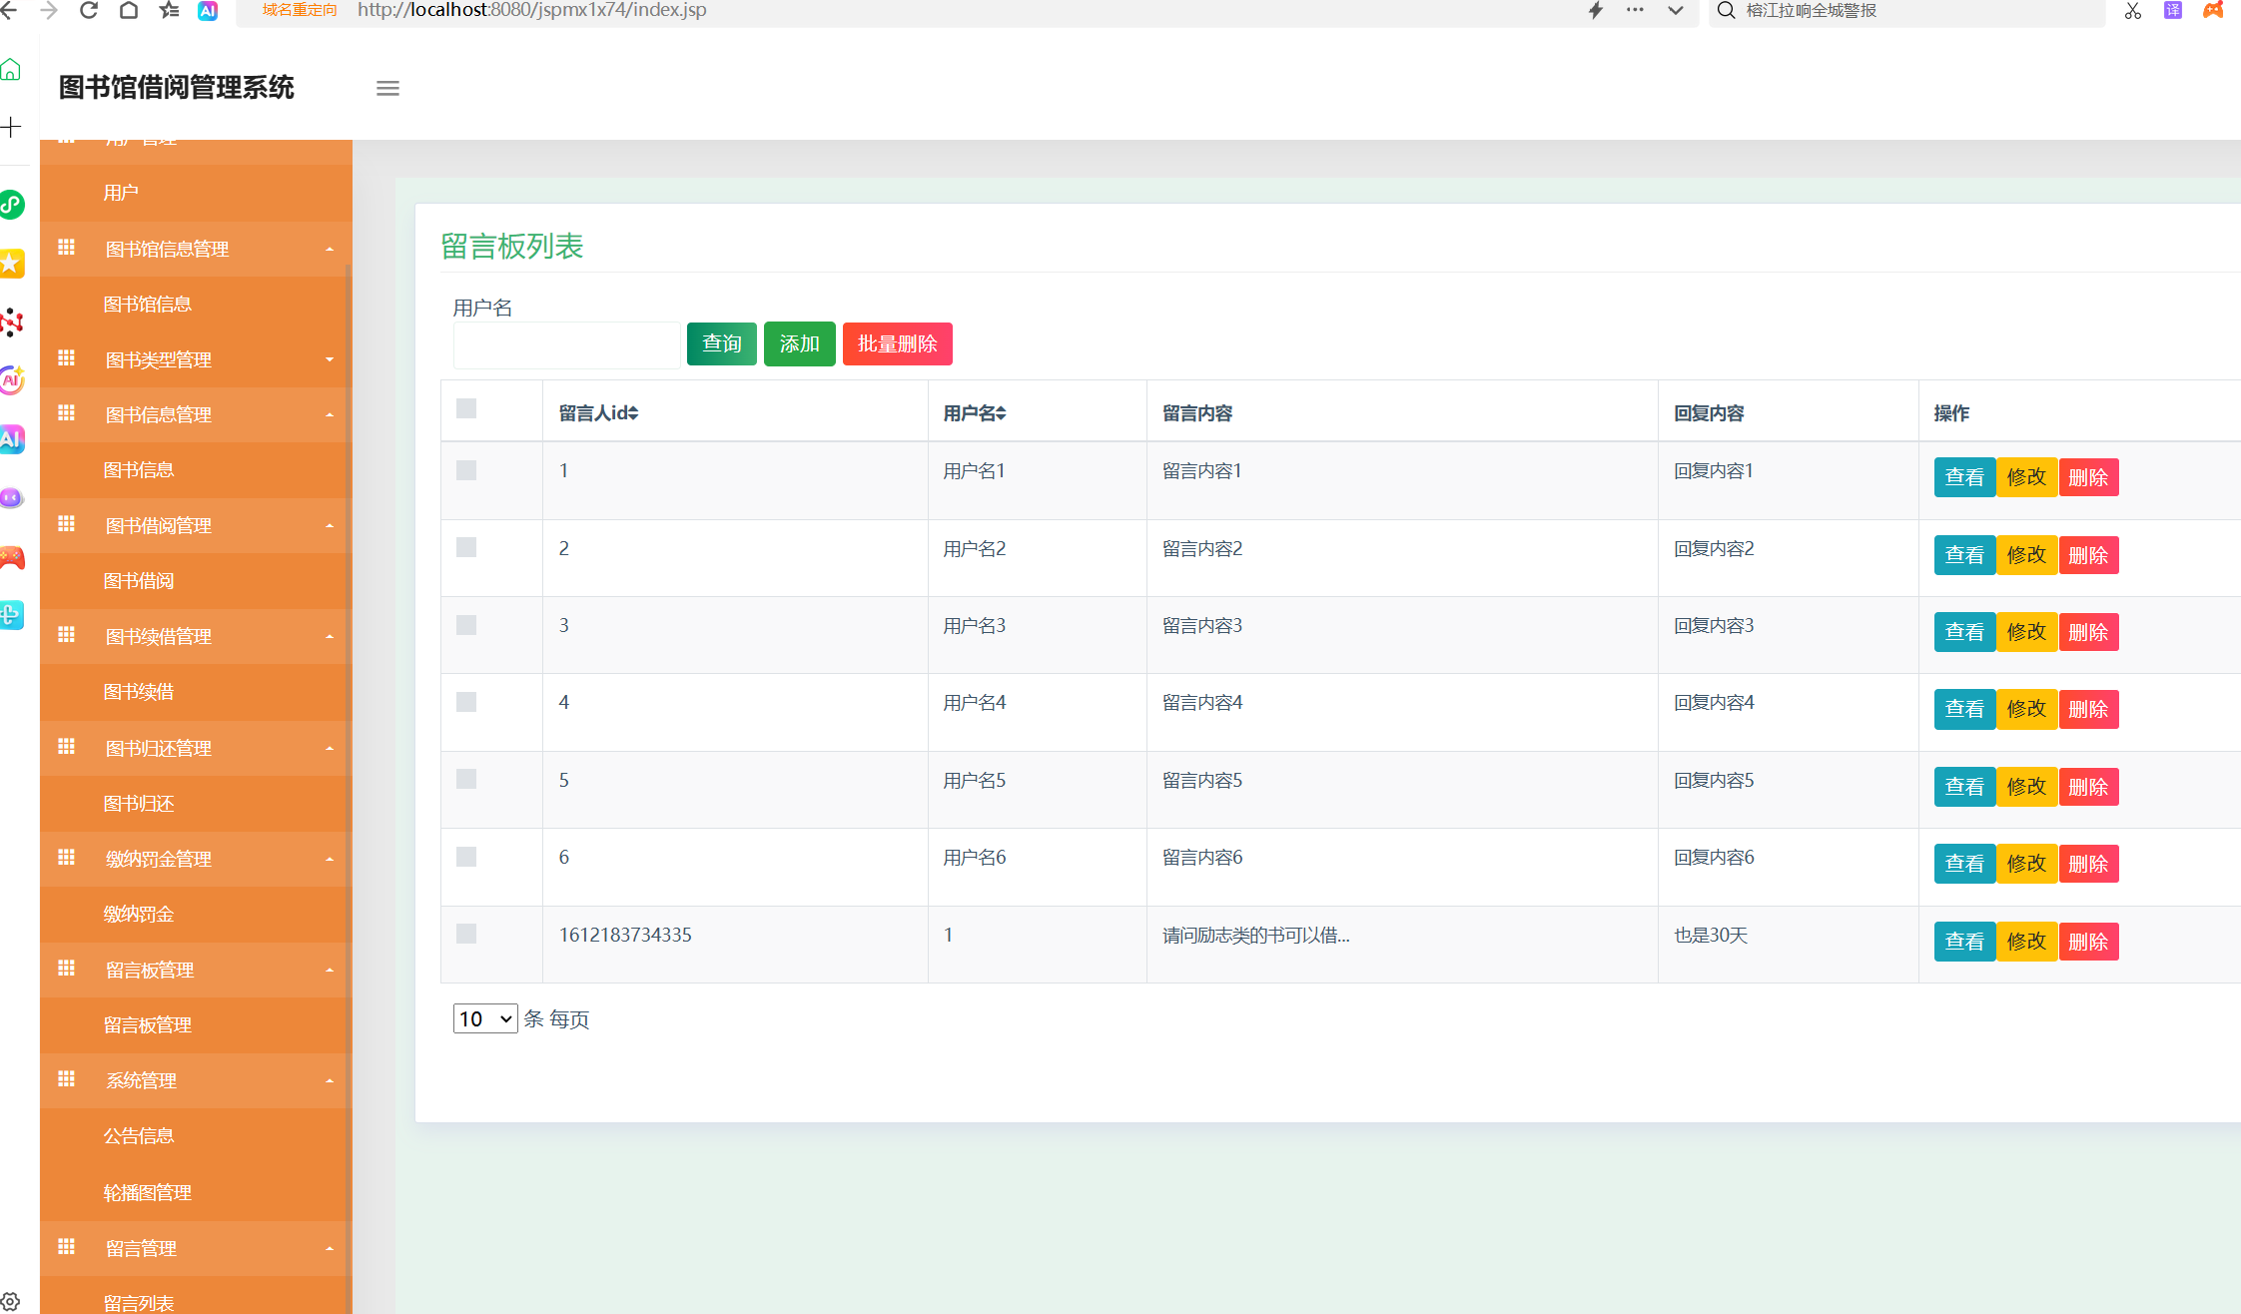Open the settings gear at bottom-left
This screenshot has width=2241, height=1314.
[x=10, y=1301]
